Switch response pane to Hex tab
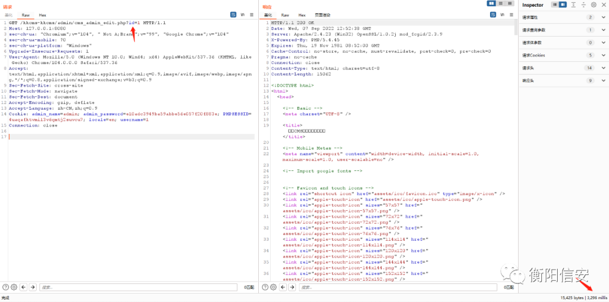This screenshot has height=302, width=609. click(x=302, y=15)
